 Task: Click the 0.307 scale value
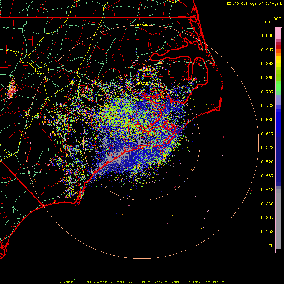point(267,218)
